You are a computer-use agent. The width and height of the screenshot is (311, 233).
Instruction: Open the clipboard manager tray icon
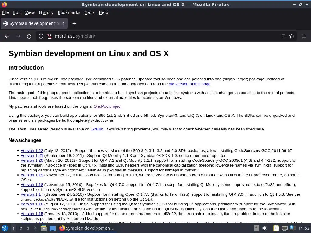pos(276,228)
